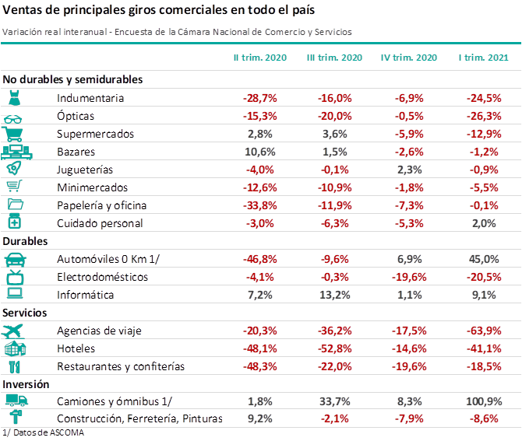Viewport: 522px width, 441px height.
Task: Select the Minimercados row label
Action: pos(92,187)
